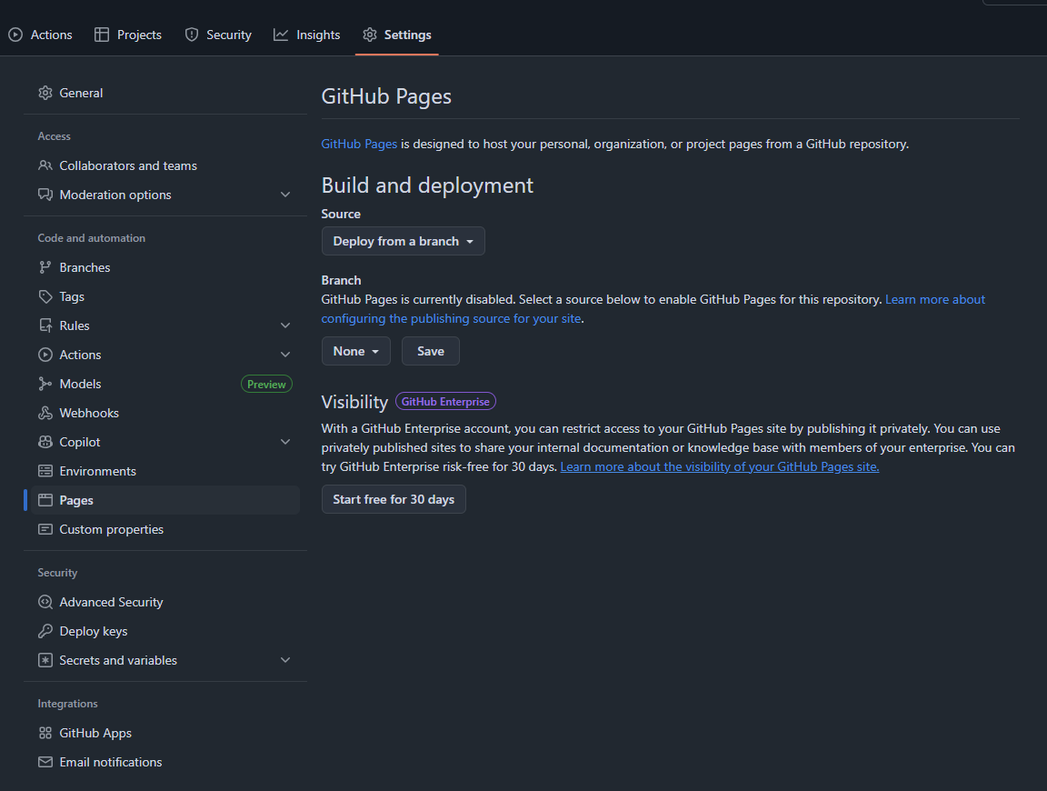Click the shield icon in the Security tab
The width and height of the screenshot is (1047, 791).
coord(192,35)
